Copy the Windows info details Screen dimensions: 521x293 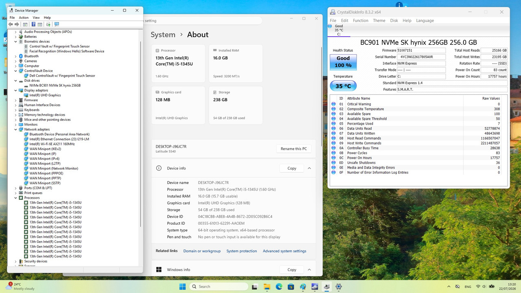292,269
